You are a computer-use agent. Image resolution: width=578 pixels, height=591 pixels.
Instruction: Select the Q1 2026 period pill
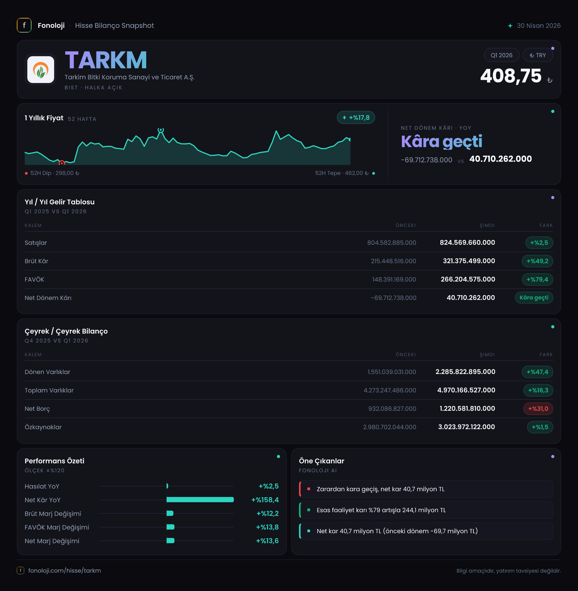[502, 55]
